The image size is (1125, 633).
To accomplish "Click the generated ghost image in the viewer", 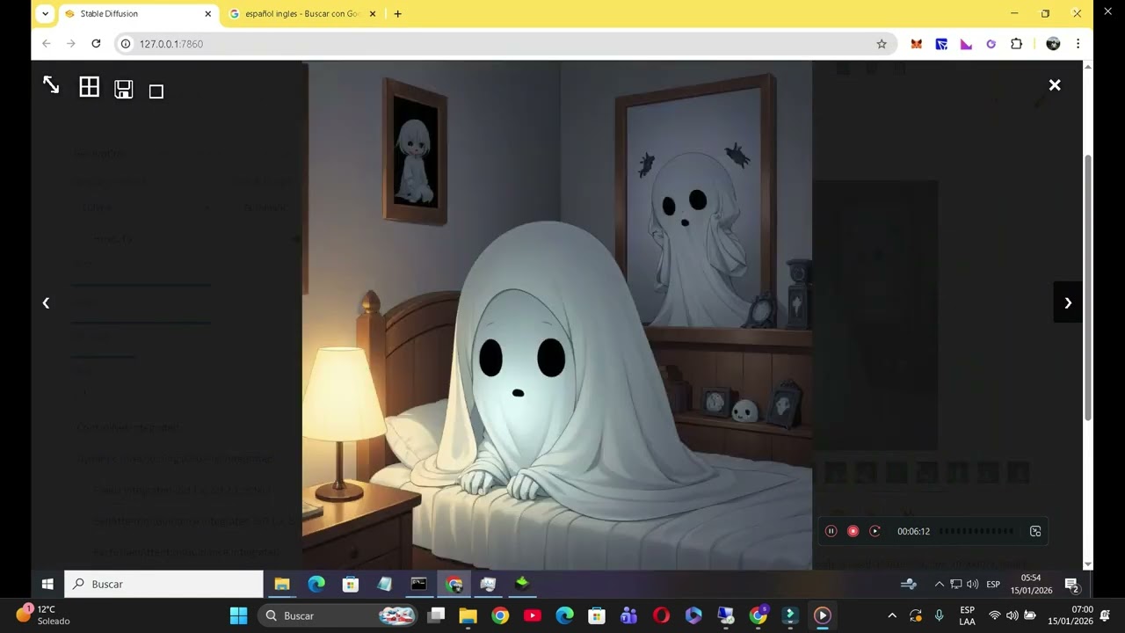I will [x=557, y=315].
